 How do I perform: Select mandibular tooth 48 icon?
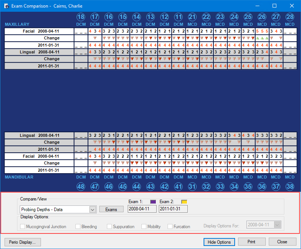tap(81, 186)
